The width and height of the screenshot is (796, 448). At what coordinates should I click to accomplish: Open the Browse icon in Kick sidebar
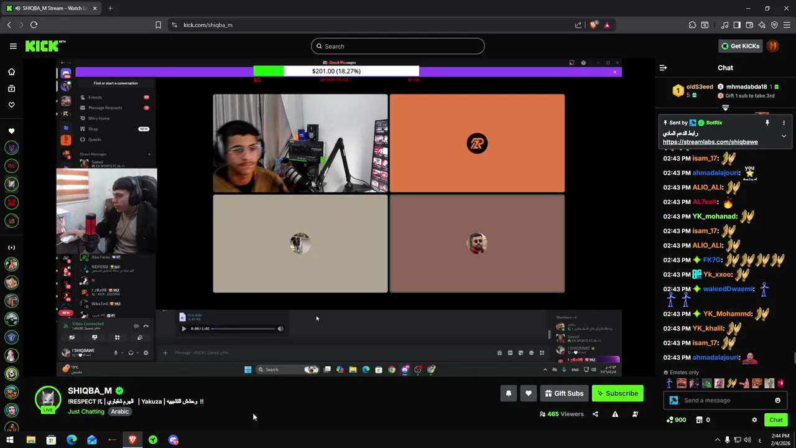click(x=11, y=88)
